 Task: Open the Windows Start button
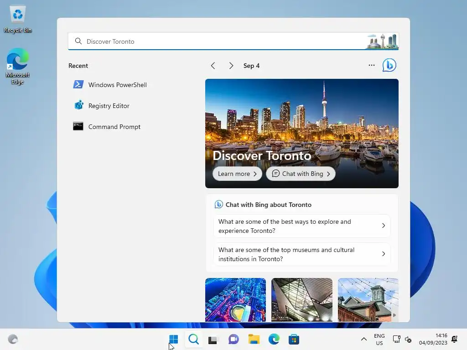tap(173, 339)
